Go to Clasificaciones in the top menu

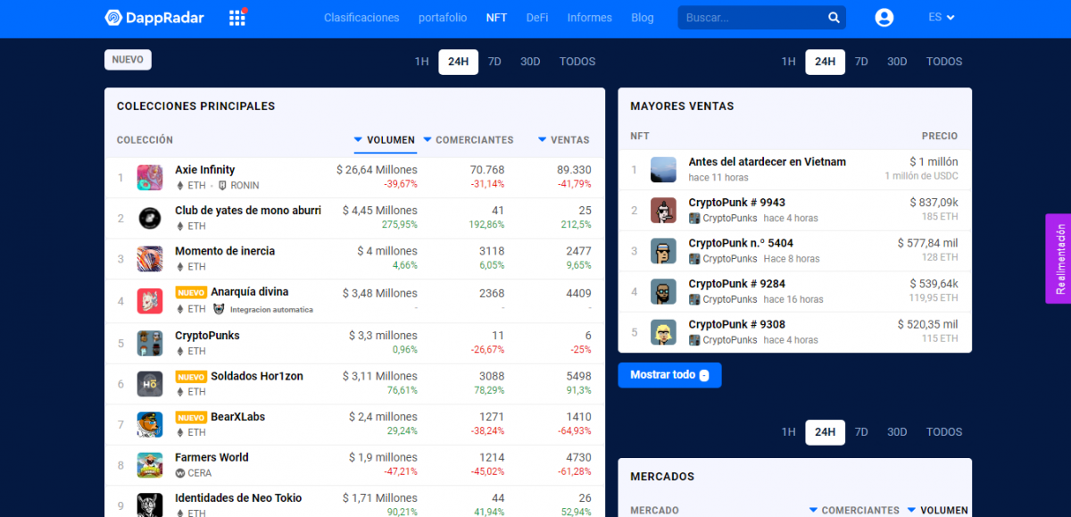point(361,18)
